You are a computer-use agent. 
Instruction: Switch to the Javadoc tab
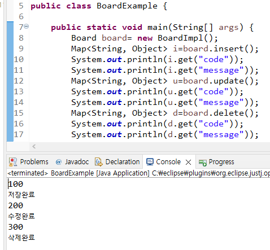(x=72, y=162)
